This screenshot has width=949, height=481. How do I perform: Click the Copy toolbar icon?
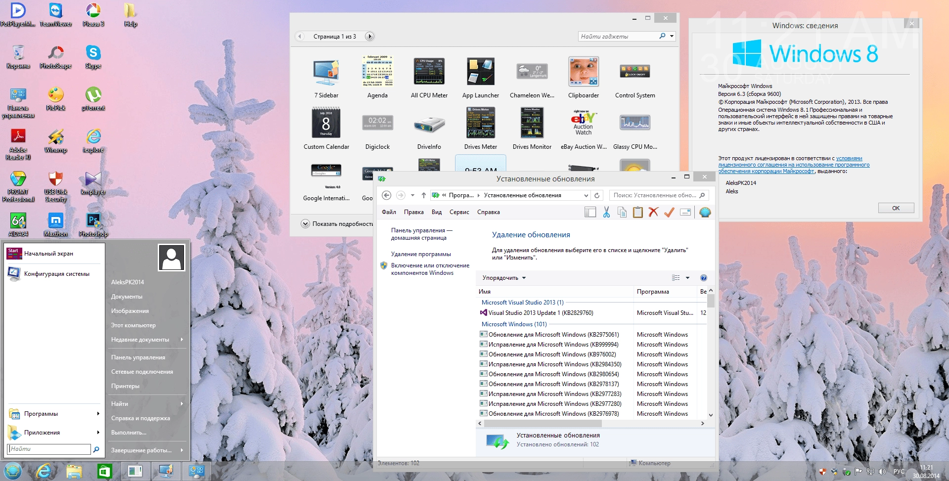point(622,212)
